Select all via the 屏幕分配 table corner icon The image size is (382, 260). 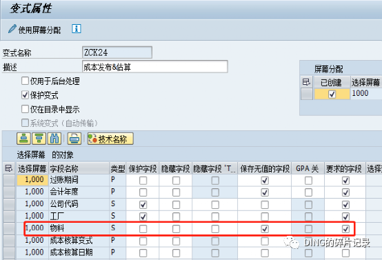(306, 82)
